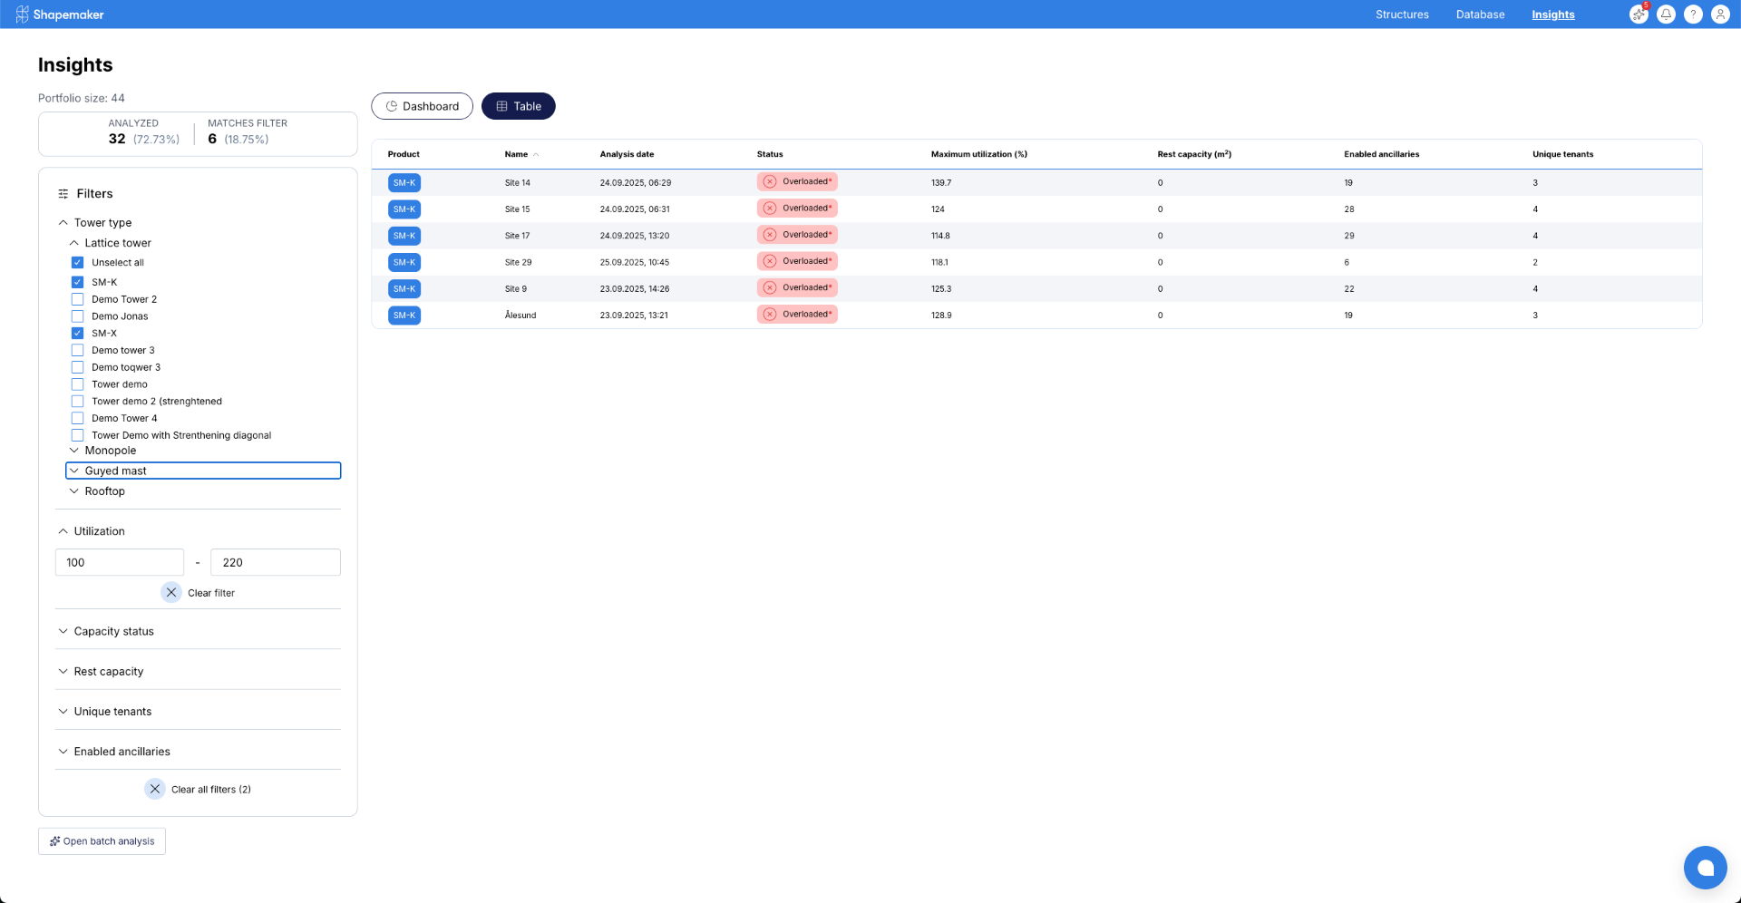Image resolution: width=1741 pixels, height=903 pixels.
Task: Check the Tower demo 2 (strenghtened checkbox
Action: tap(77, 402)
